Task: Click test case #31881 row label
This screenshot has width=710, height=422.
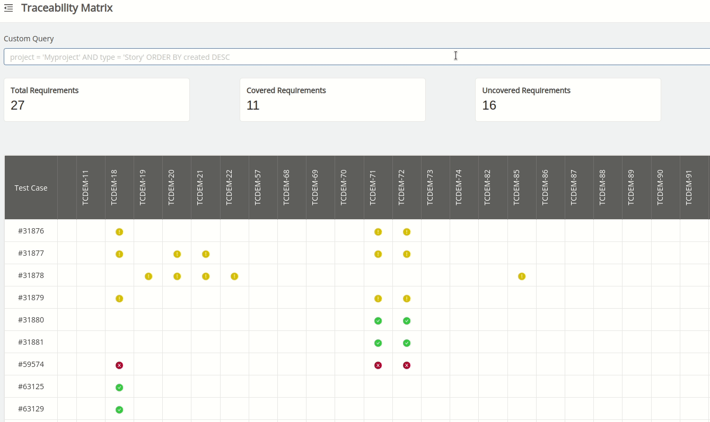Action: (31, 342)
